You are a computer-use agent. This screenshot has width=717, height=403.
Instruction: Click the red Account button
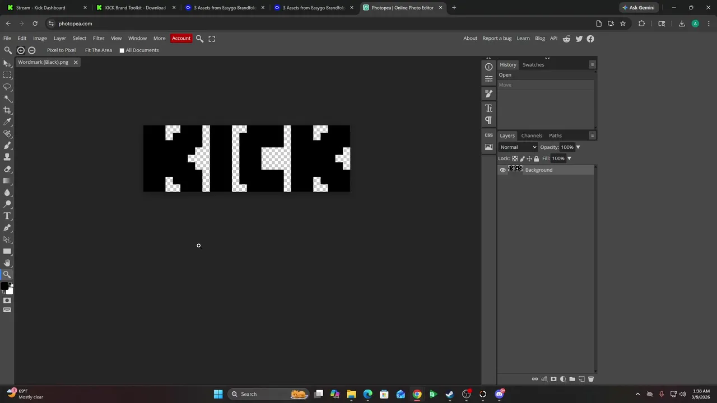click(181, 39)
